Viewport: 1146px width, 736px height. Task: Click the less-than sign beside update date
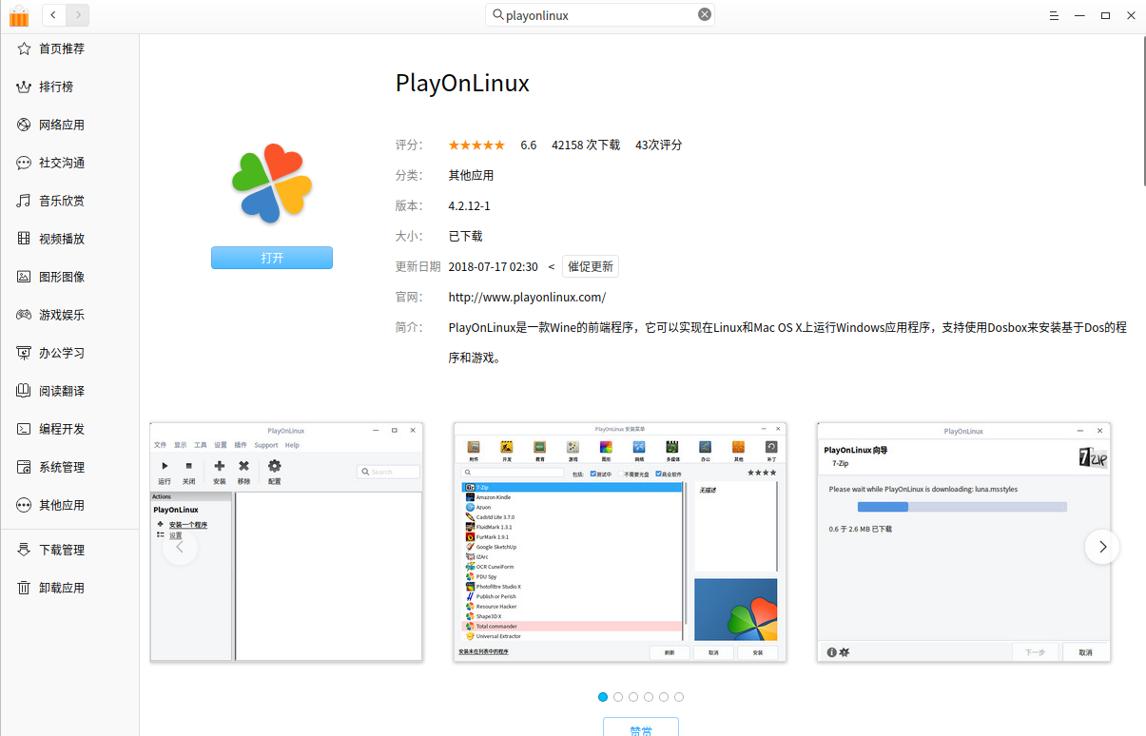coord(552,266)
